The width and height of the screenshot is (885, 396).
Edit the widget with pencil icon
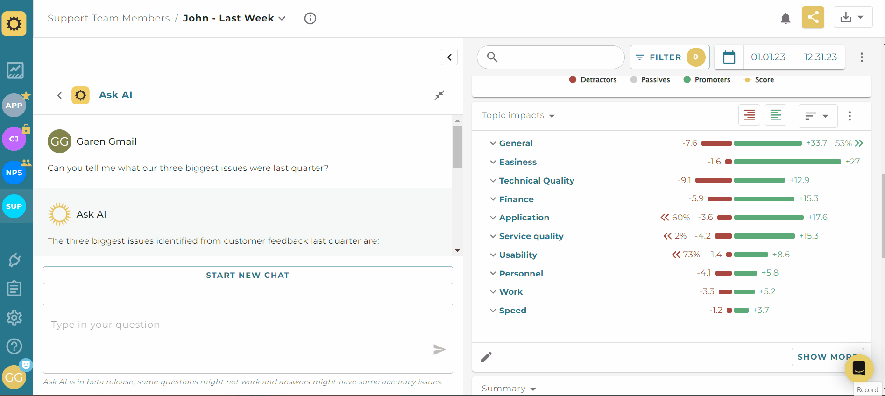pos(486,357)
